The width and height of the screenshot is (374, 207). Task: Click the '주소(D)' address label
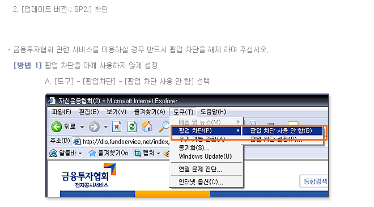point(60,141)
